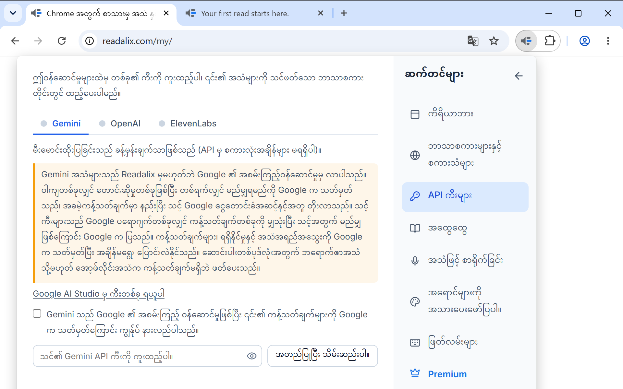Click the Premium link in sidebar

pos(447,374)
